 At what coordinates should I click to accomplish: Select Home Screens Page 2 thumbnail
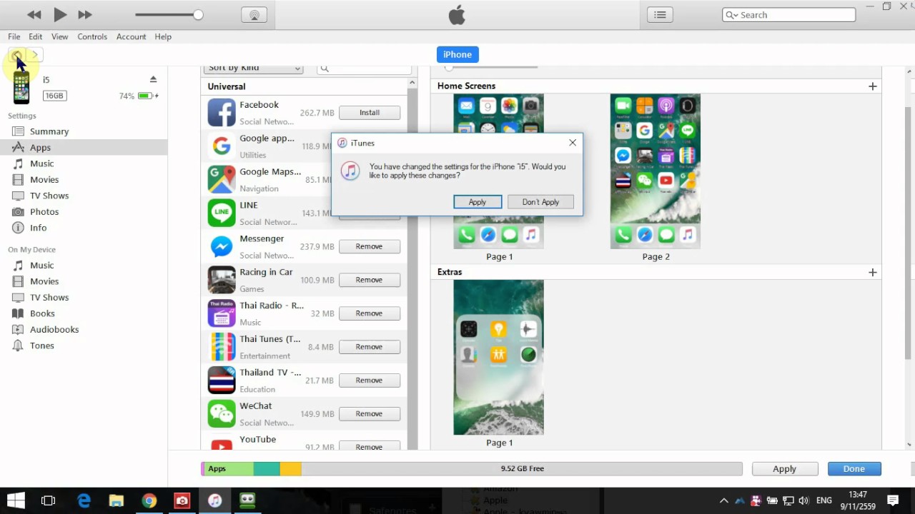click(656, 171)
